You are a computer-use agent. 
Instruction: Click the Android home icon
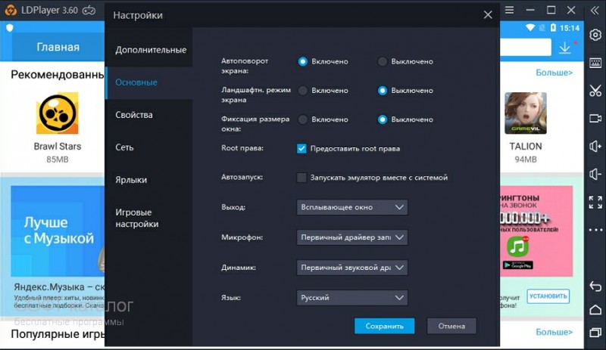pyautogui.click(x=595, y=309)
